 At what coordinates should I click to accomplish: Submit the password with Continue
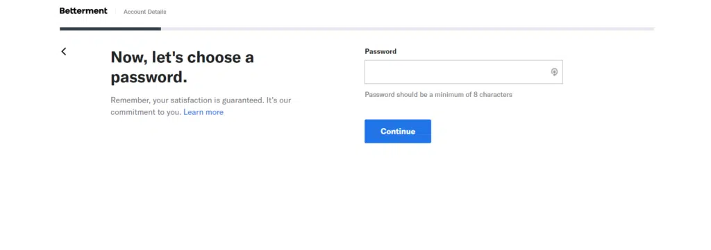point(398,131)
